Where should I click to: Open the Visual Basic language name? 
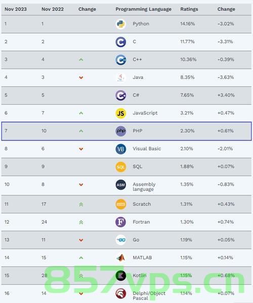(147, 149)
